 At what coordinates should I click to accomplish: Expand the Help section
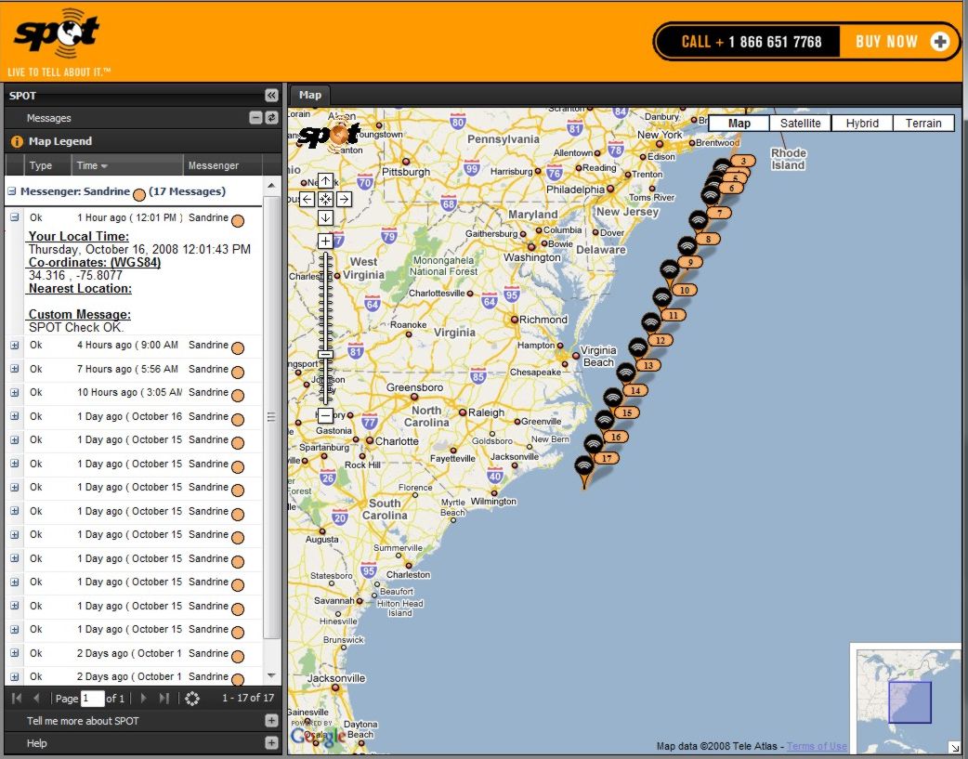tap(271, 743)
